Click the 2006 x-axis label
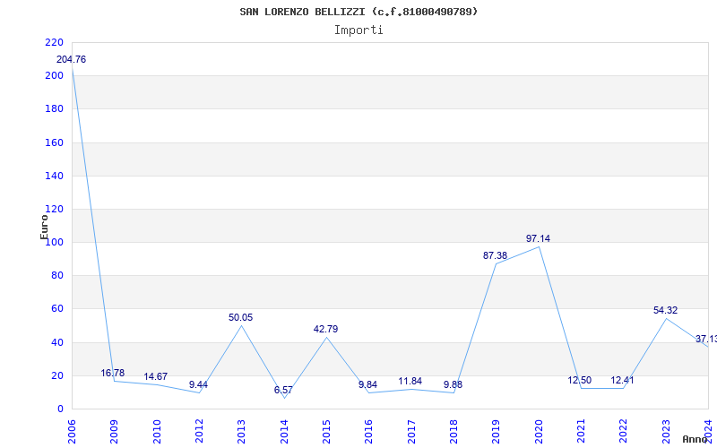Viewport: 717px width, 448px height. coord(72,432)
